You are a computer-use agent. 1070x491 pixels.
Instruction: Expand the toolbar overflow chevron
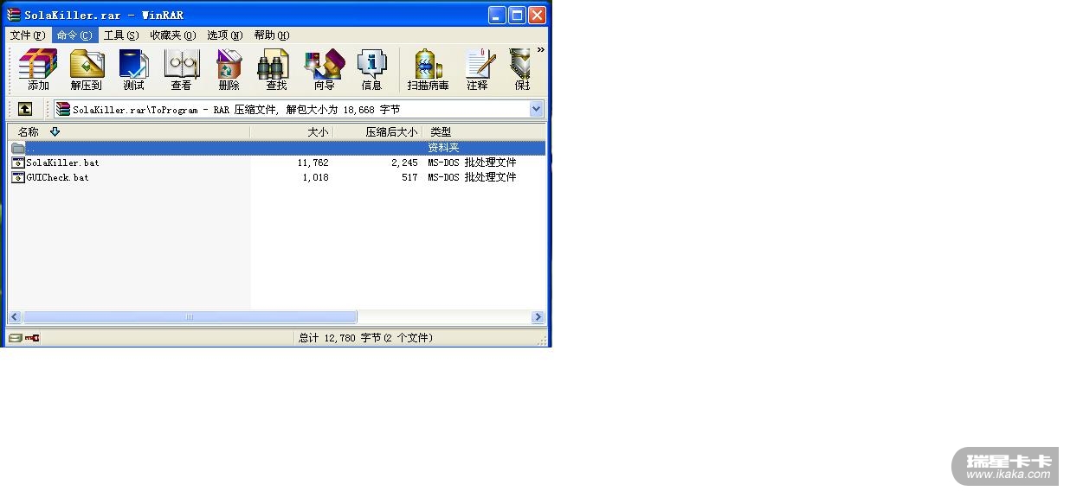click(x=541, y=50)
